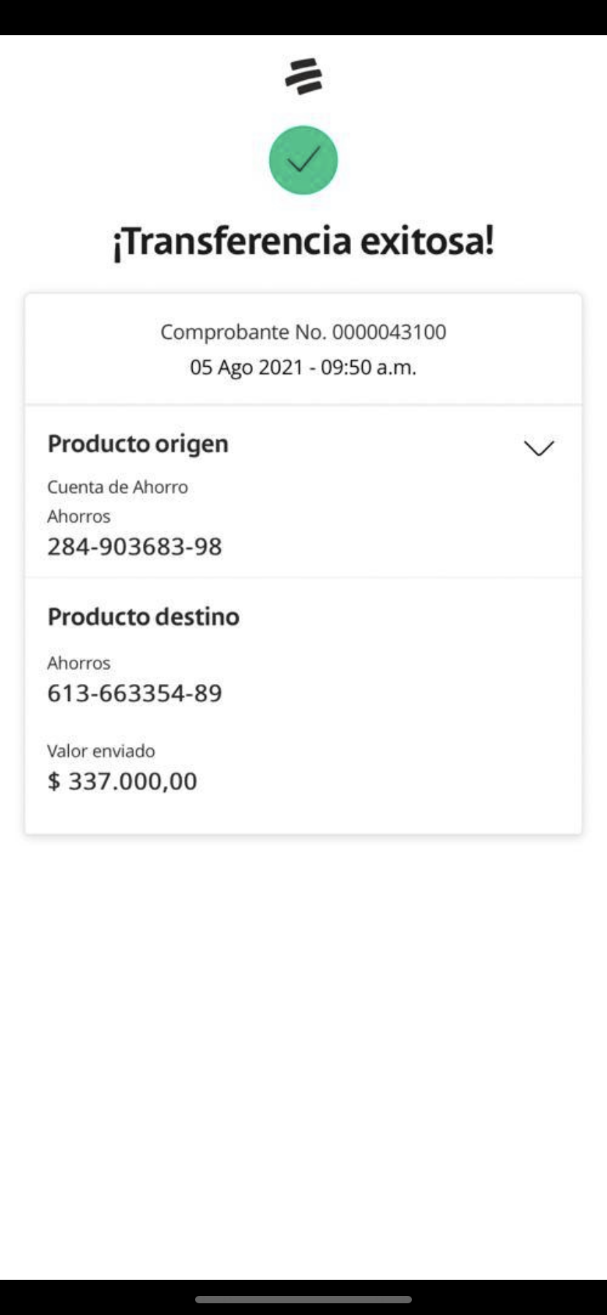
Task: Tap the Ahorros label under Producto destino
Action: coord(78,663)
